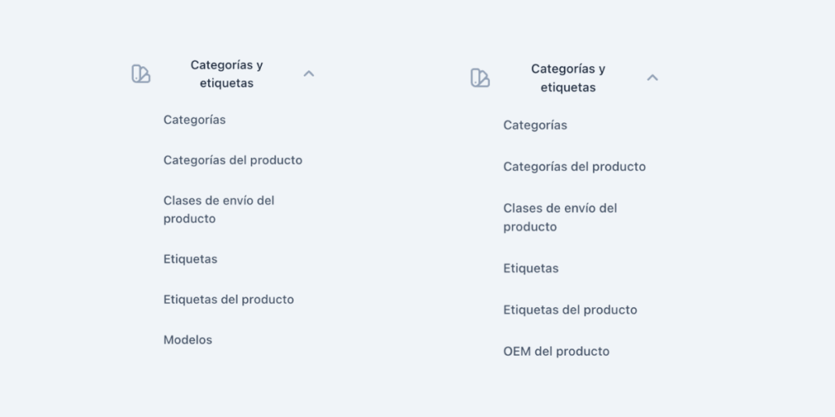Open the OEM del producto item
This screenshot has height=417, width=835.
click(556, 352)
